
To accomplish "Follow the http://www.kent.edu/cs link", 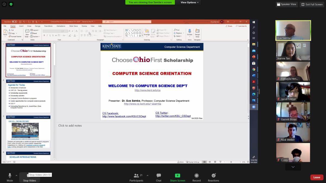I will [x=148, y=90].
